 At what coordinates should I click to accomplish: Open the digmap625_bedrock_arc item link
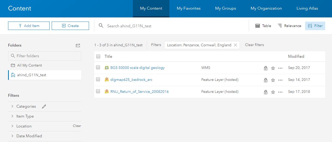pos(131,80)
